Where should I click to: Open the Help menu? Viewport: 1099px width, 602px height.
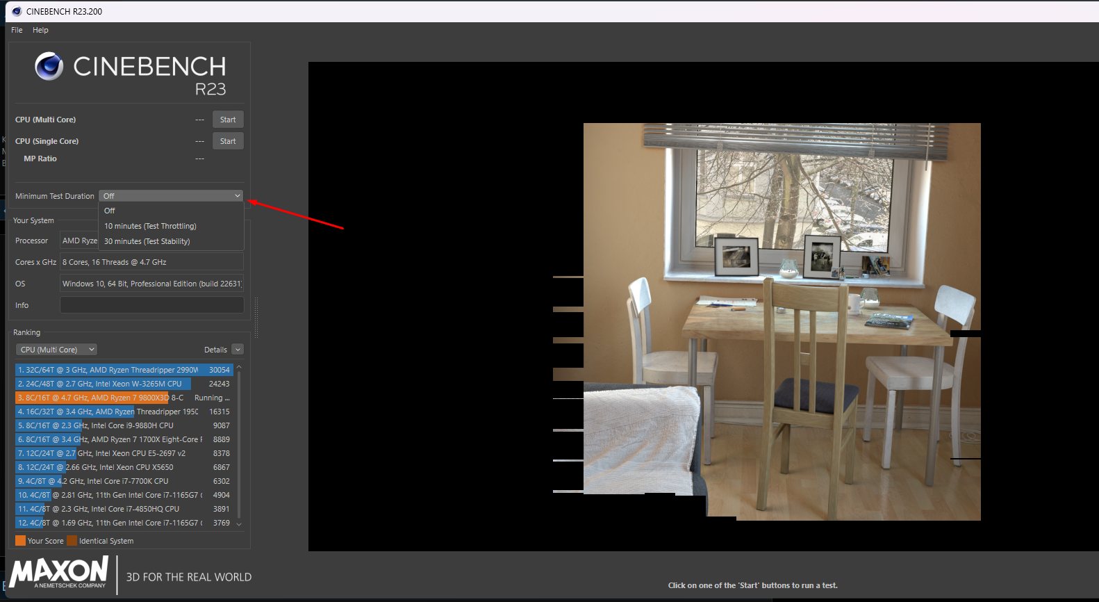40,30
